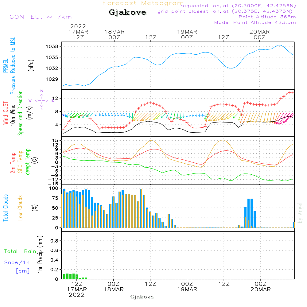
Task: Click the small 'Gjakove' caption below the charts
Action: (142, 297)
